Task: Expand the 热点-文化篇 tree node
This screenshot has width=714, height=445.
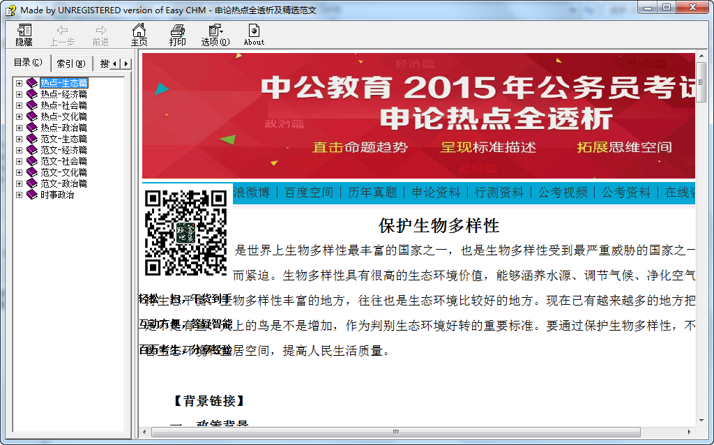Action: pos(19,116)
